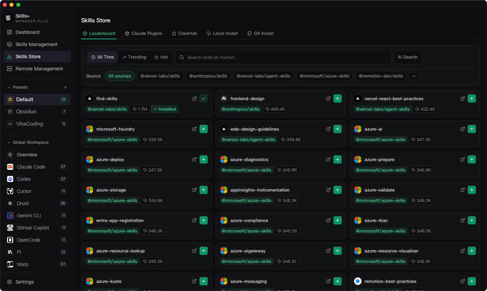487x291 pixels.
Task: Show more sources with ellipsis button
Action: (x=414, y=76)
